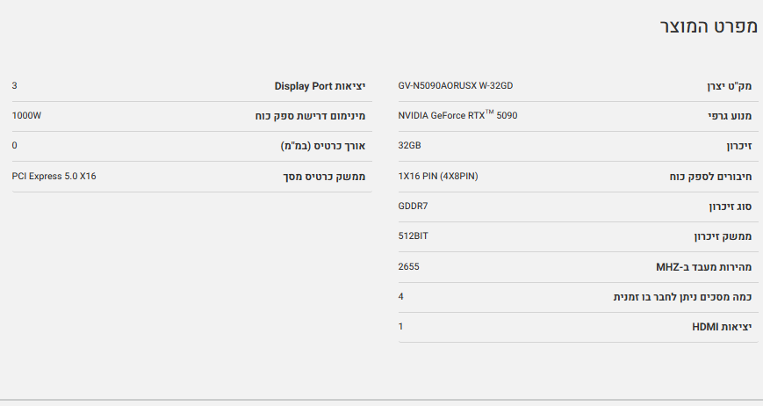Click the 1000W power supply value
Viewport: 763px width, 406px height.
26,115
